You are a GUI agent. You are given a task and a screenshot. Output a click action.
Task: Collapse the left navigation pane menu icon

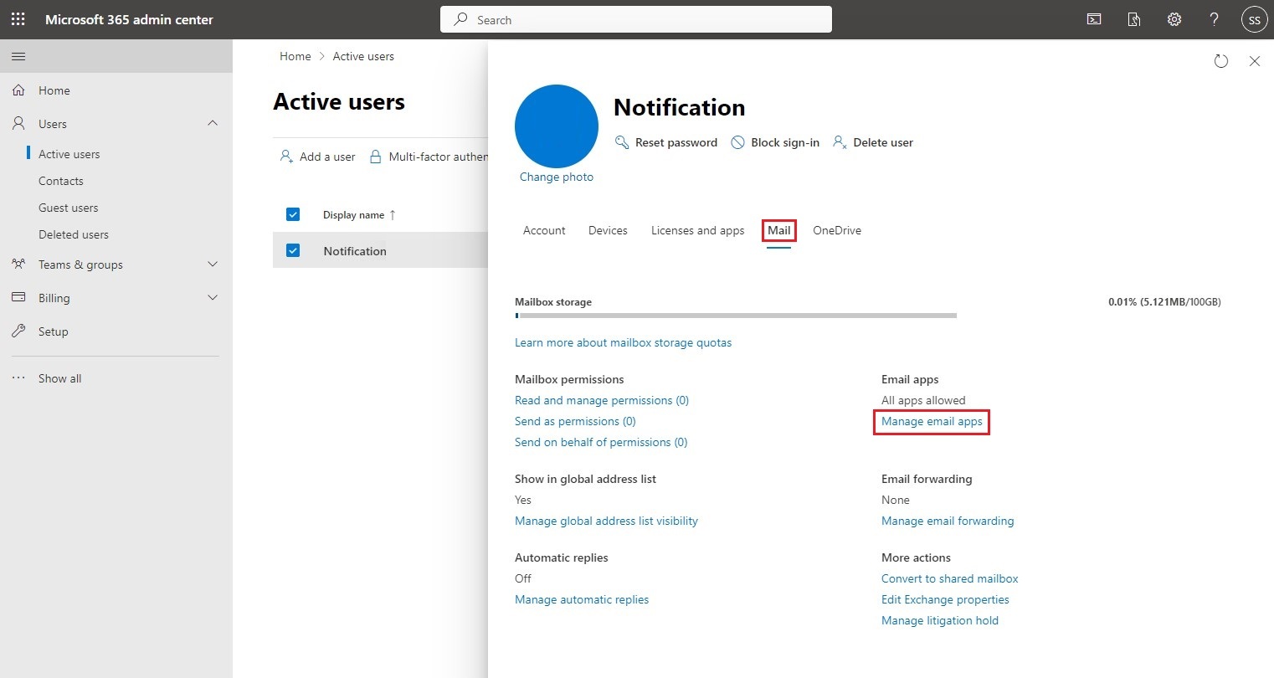18,57
